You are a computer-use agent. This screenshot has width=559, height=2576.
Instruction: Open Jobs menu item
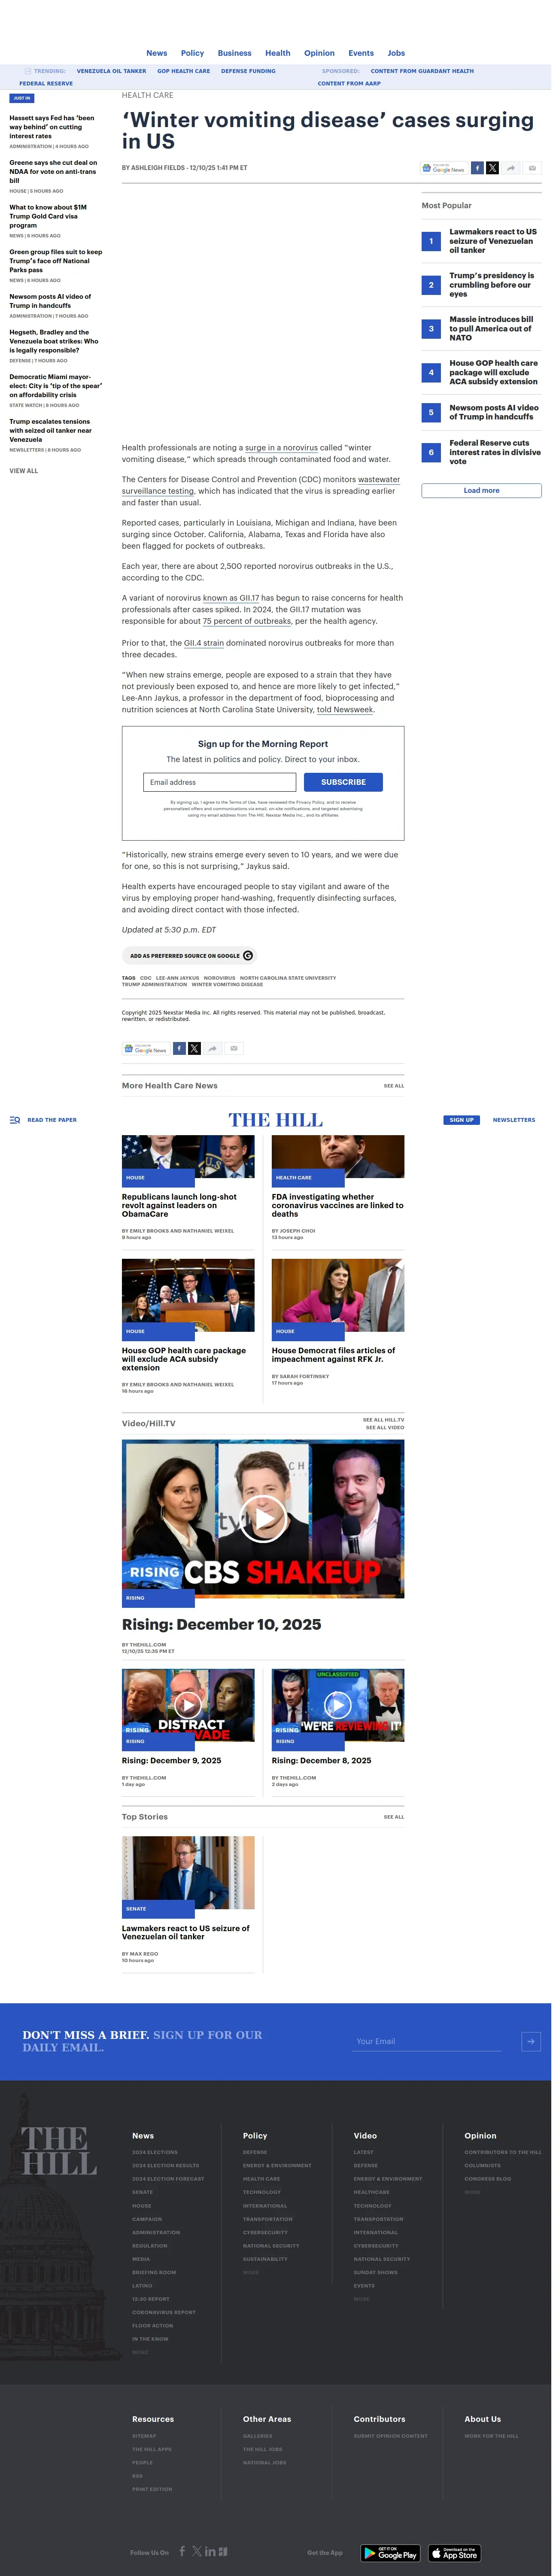point(396,53)
